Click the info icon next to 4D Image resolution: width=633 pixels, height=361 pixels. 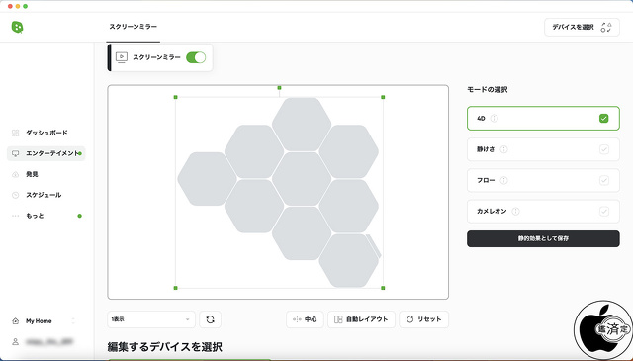(x=495, y=119)
